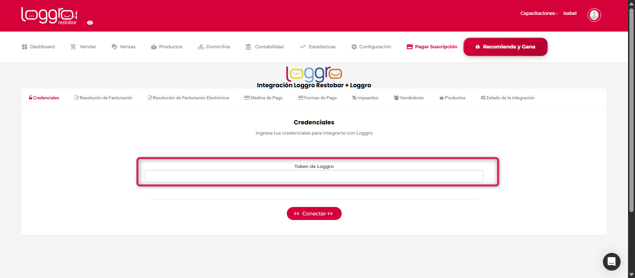Viewport: 635px width, 278px height.
Task: Click Pagar Suscripción link
Action: [432, 47]
